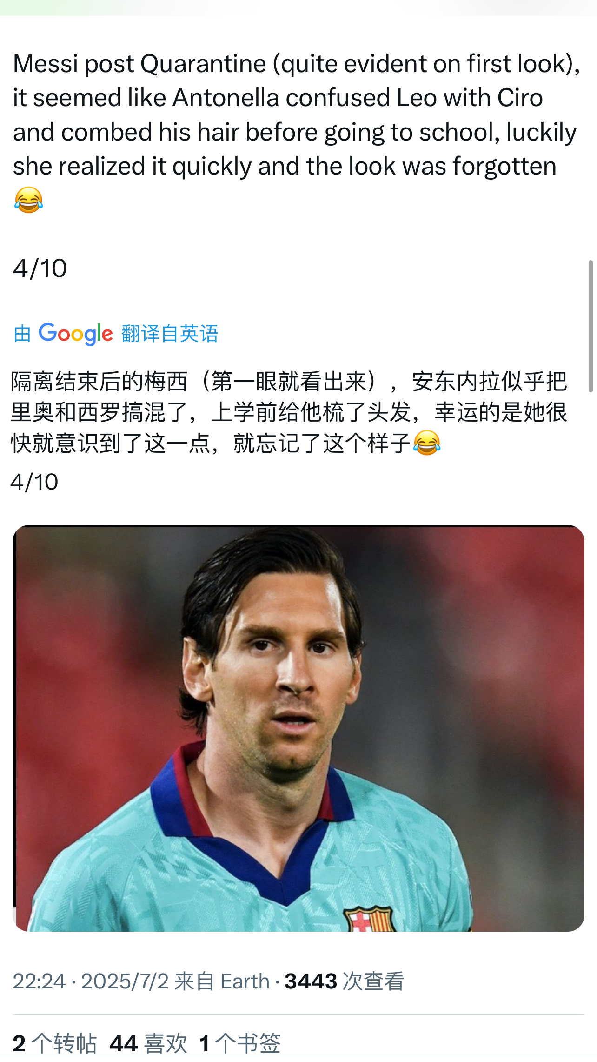
Task: Open the 翻译自英语 translation link
Action: (x=170, y=334)
